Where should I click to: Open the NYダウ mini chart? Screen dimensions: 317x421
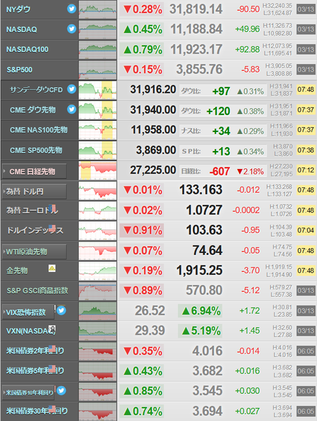98,9
